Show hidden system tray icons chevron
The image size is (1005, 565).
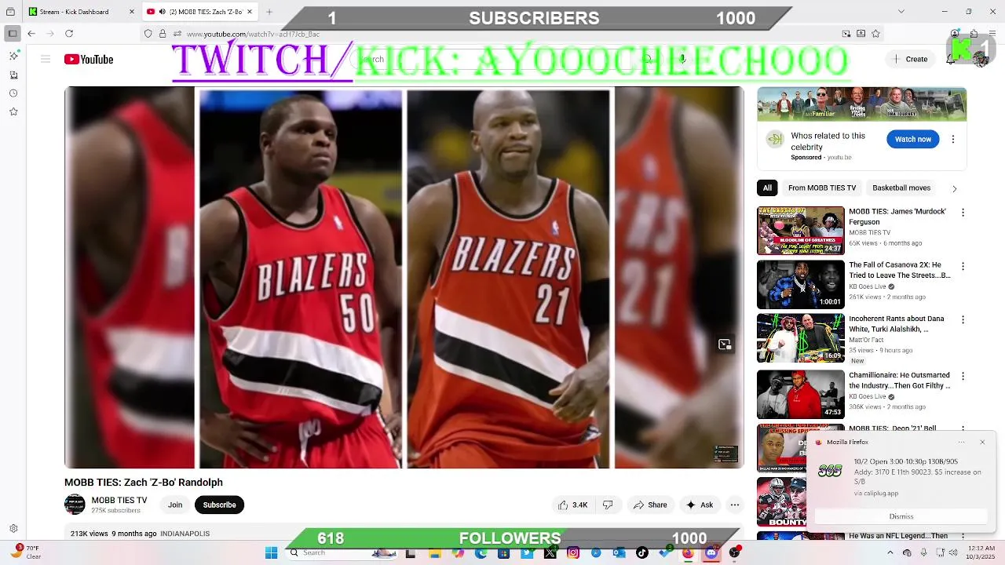(x=890, y=552)
